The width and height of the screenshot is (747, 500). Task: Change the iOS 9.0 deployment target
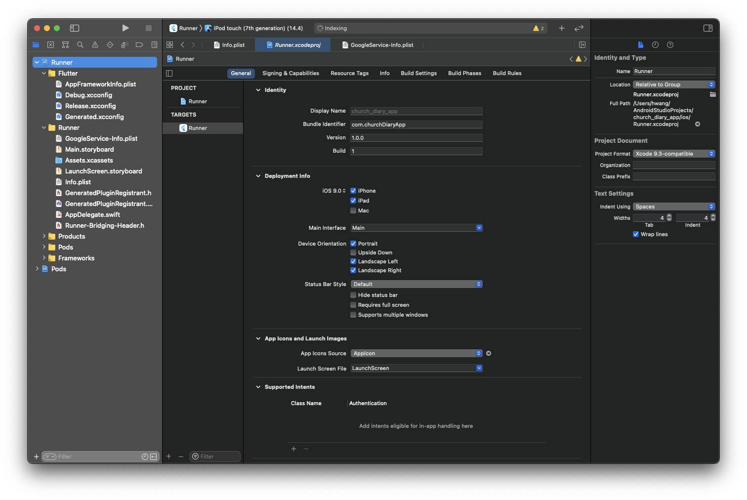(334, 191)
